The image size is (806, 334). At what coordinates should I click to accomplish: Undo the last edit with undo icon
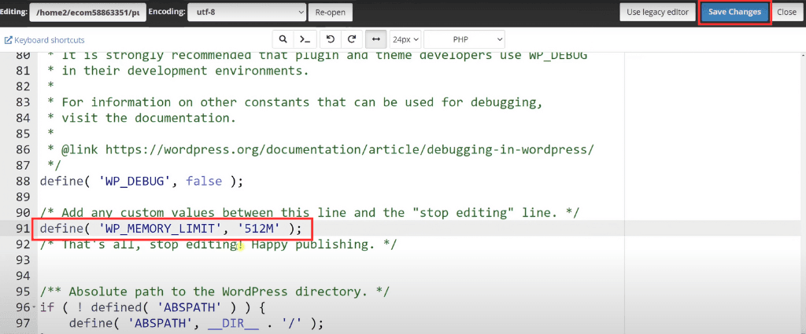(x=331, y=39)
